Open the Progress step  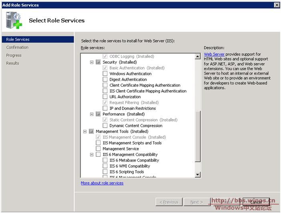(14, 55)
